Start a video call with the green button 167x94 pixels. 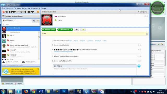click(49, 30)
